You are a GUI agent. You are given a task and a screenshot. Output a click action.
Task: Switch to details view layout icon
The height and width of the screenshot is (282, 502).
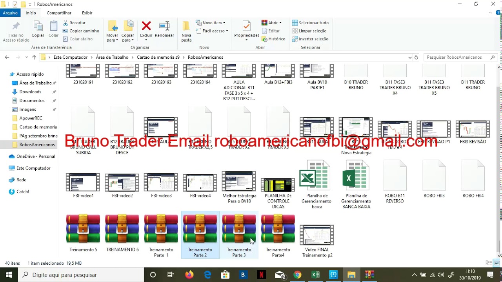tap(489, 263)
